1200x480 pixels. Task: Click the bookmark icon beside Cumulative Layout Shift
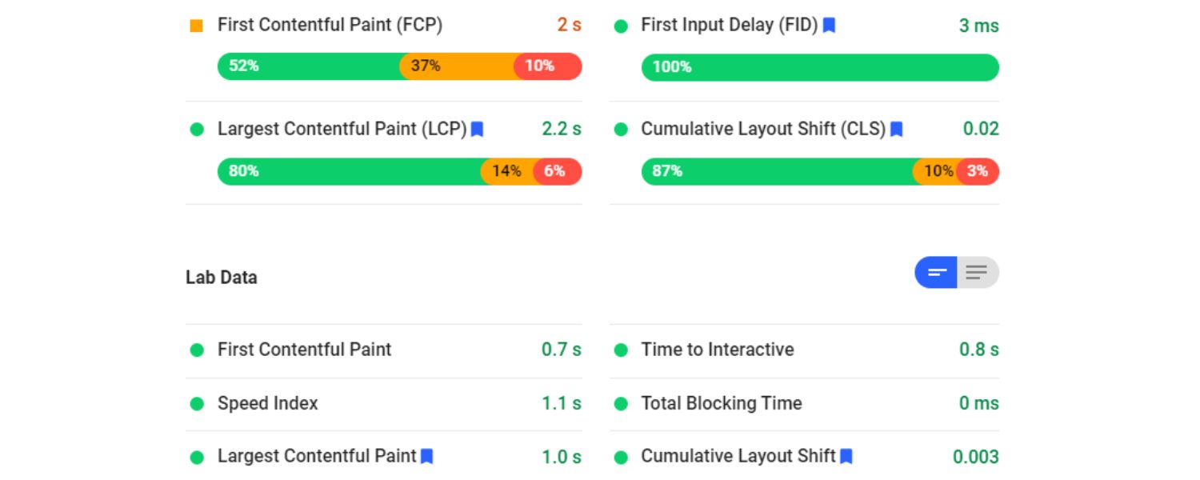point(897,129)
